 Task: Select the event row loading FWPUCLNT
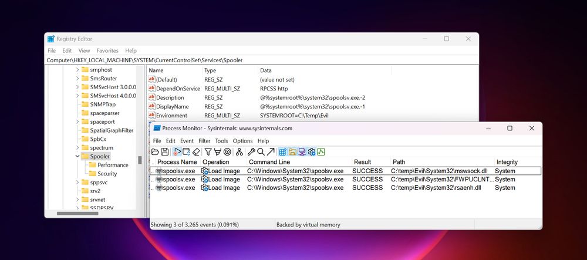click(x=346, y=180)
